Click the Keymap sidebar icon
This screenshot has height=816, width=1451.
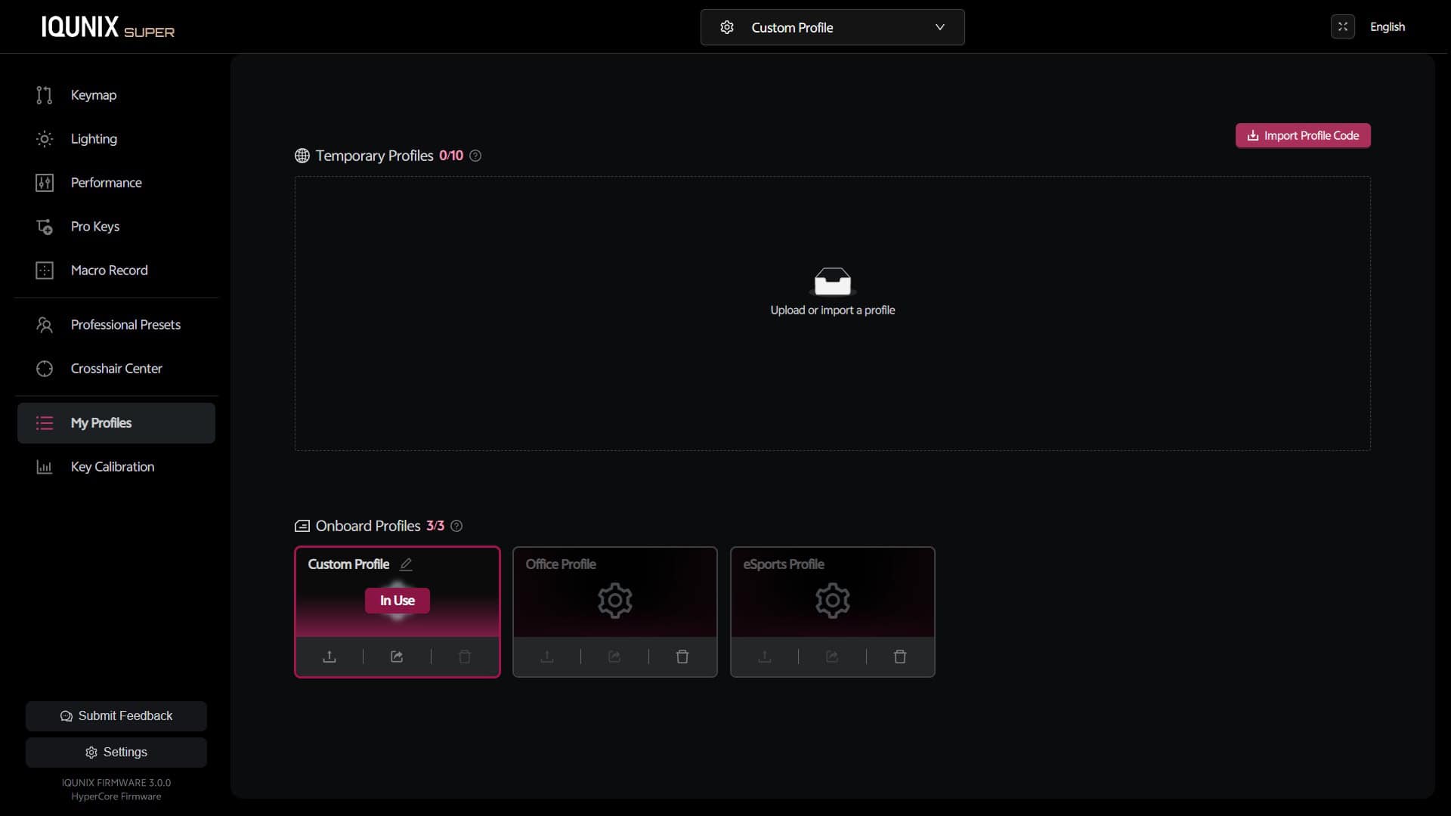point(45,95)
